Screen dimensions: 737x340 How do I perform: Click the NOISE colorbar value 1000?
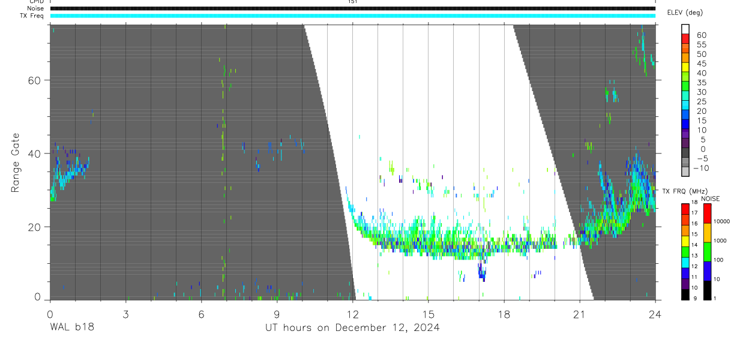click(720, 240)
